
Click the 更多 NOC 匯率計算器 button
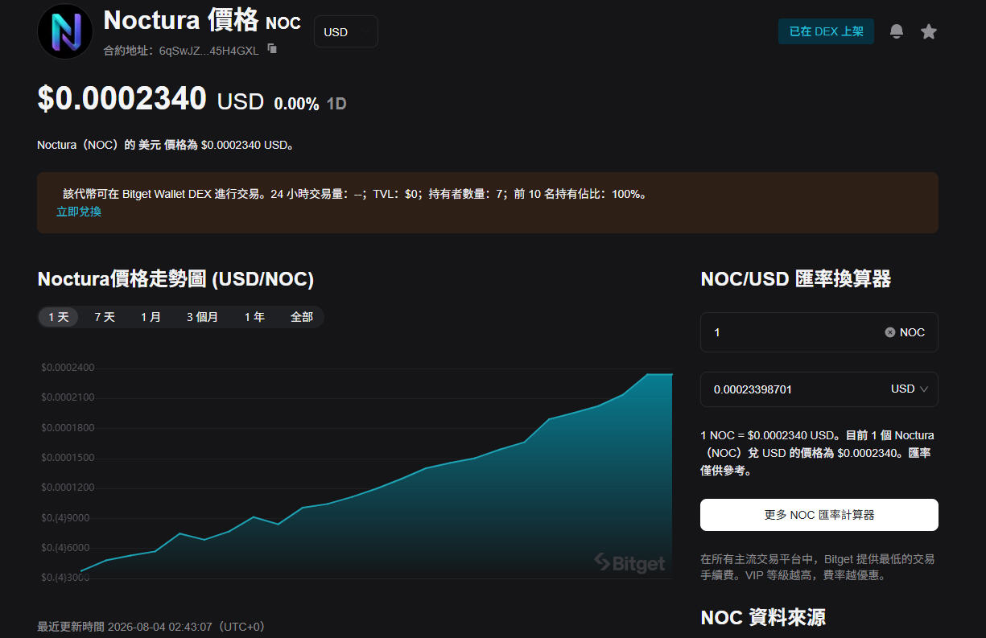[819, 515]
